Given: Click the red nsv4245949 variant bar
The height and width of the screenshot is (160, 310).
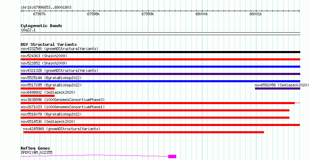Looking at the screenshot, I should [x=144, y=132].
